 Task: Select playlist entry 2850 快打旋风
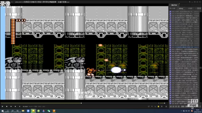pyautogui.click(x=184, y=20)
